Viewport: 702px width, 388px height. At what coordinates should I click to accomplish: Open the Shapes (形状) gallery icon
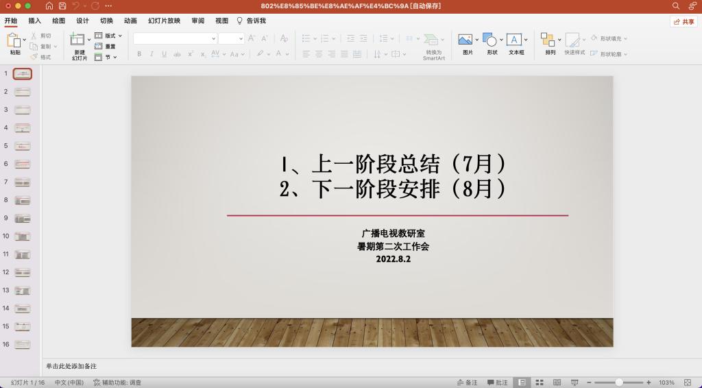[x=489, y=40]
